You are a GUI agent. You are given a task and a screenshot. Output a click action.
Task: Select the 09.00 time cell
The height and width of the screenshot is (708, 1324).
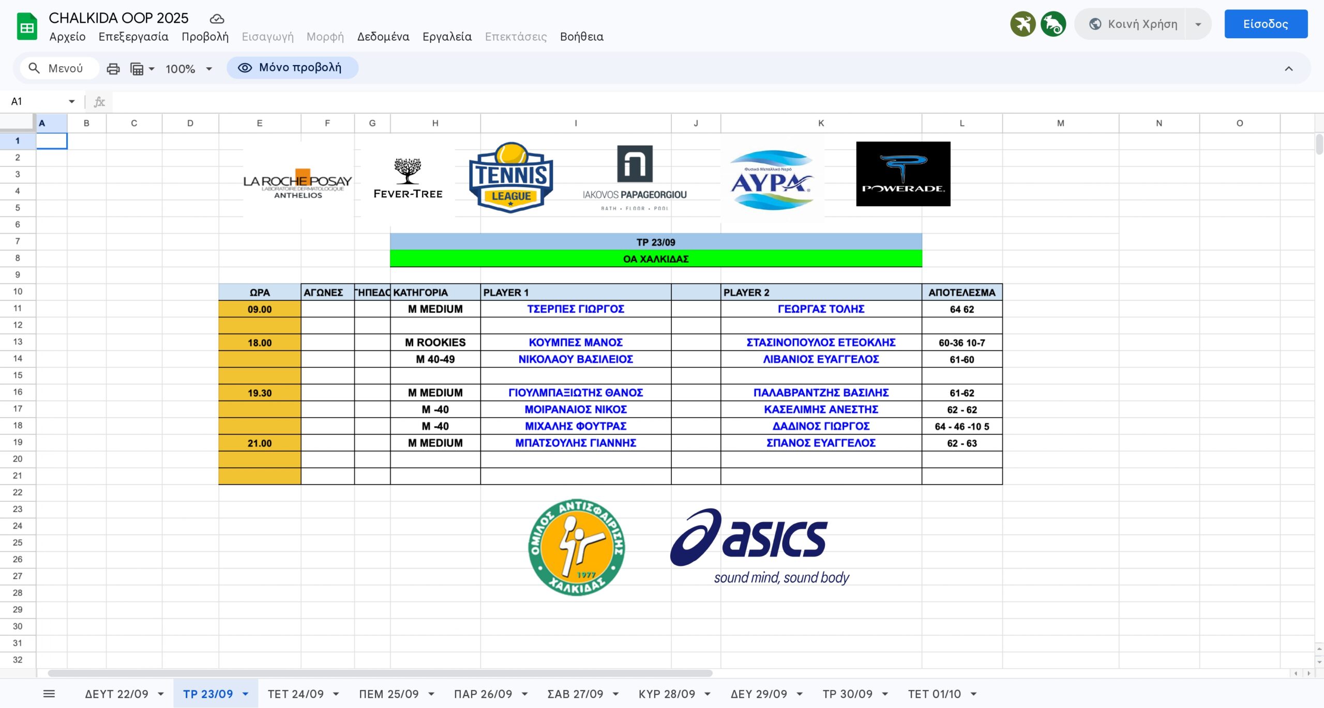(260, 309)
